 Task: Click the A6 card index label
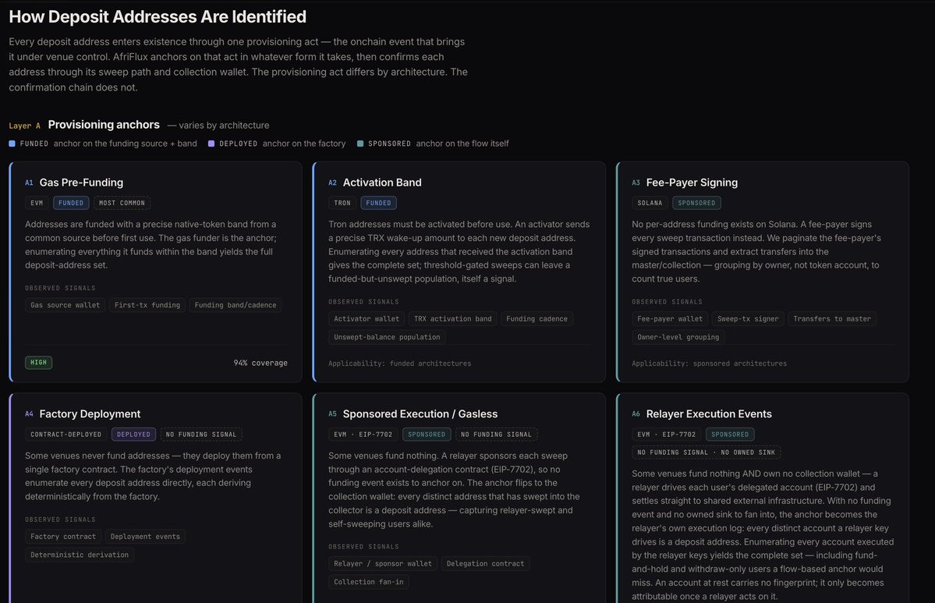636,414
